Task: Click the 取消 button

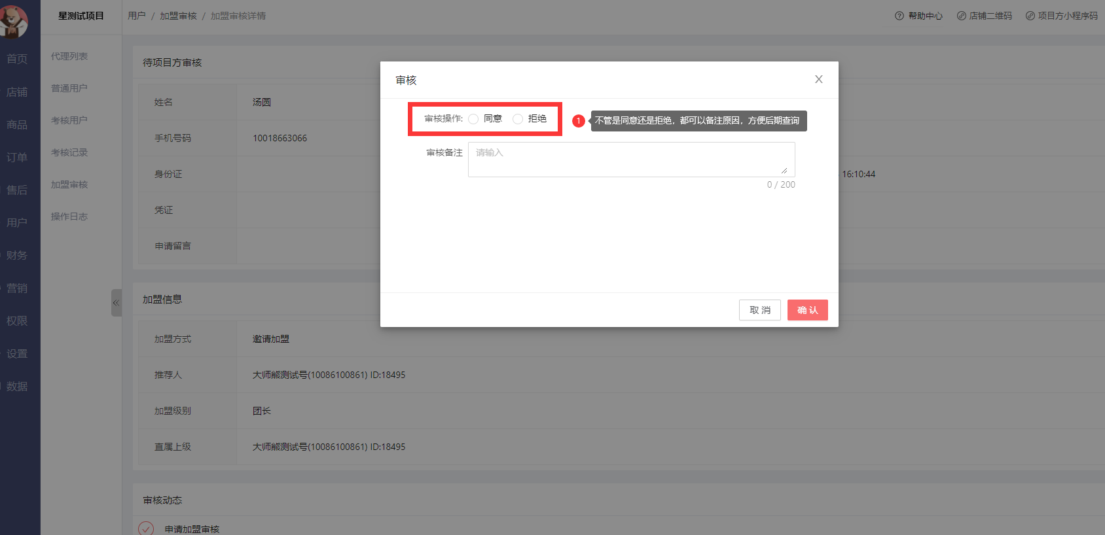Action: pos(759,310)
